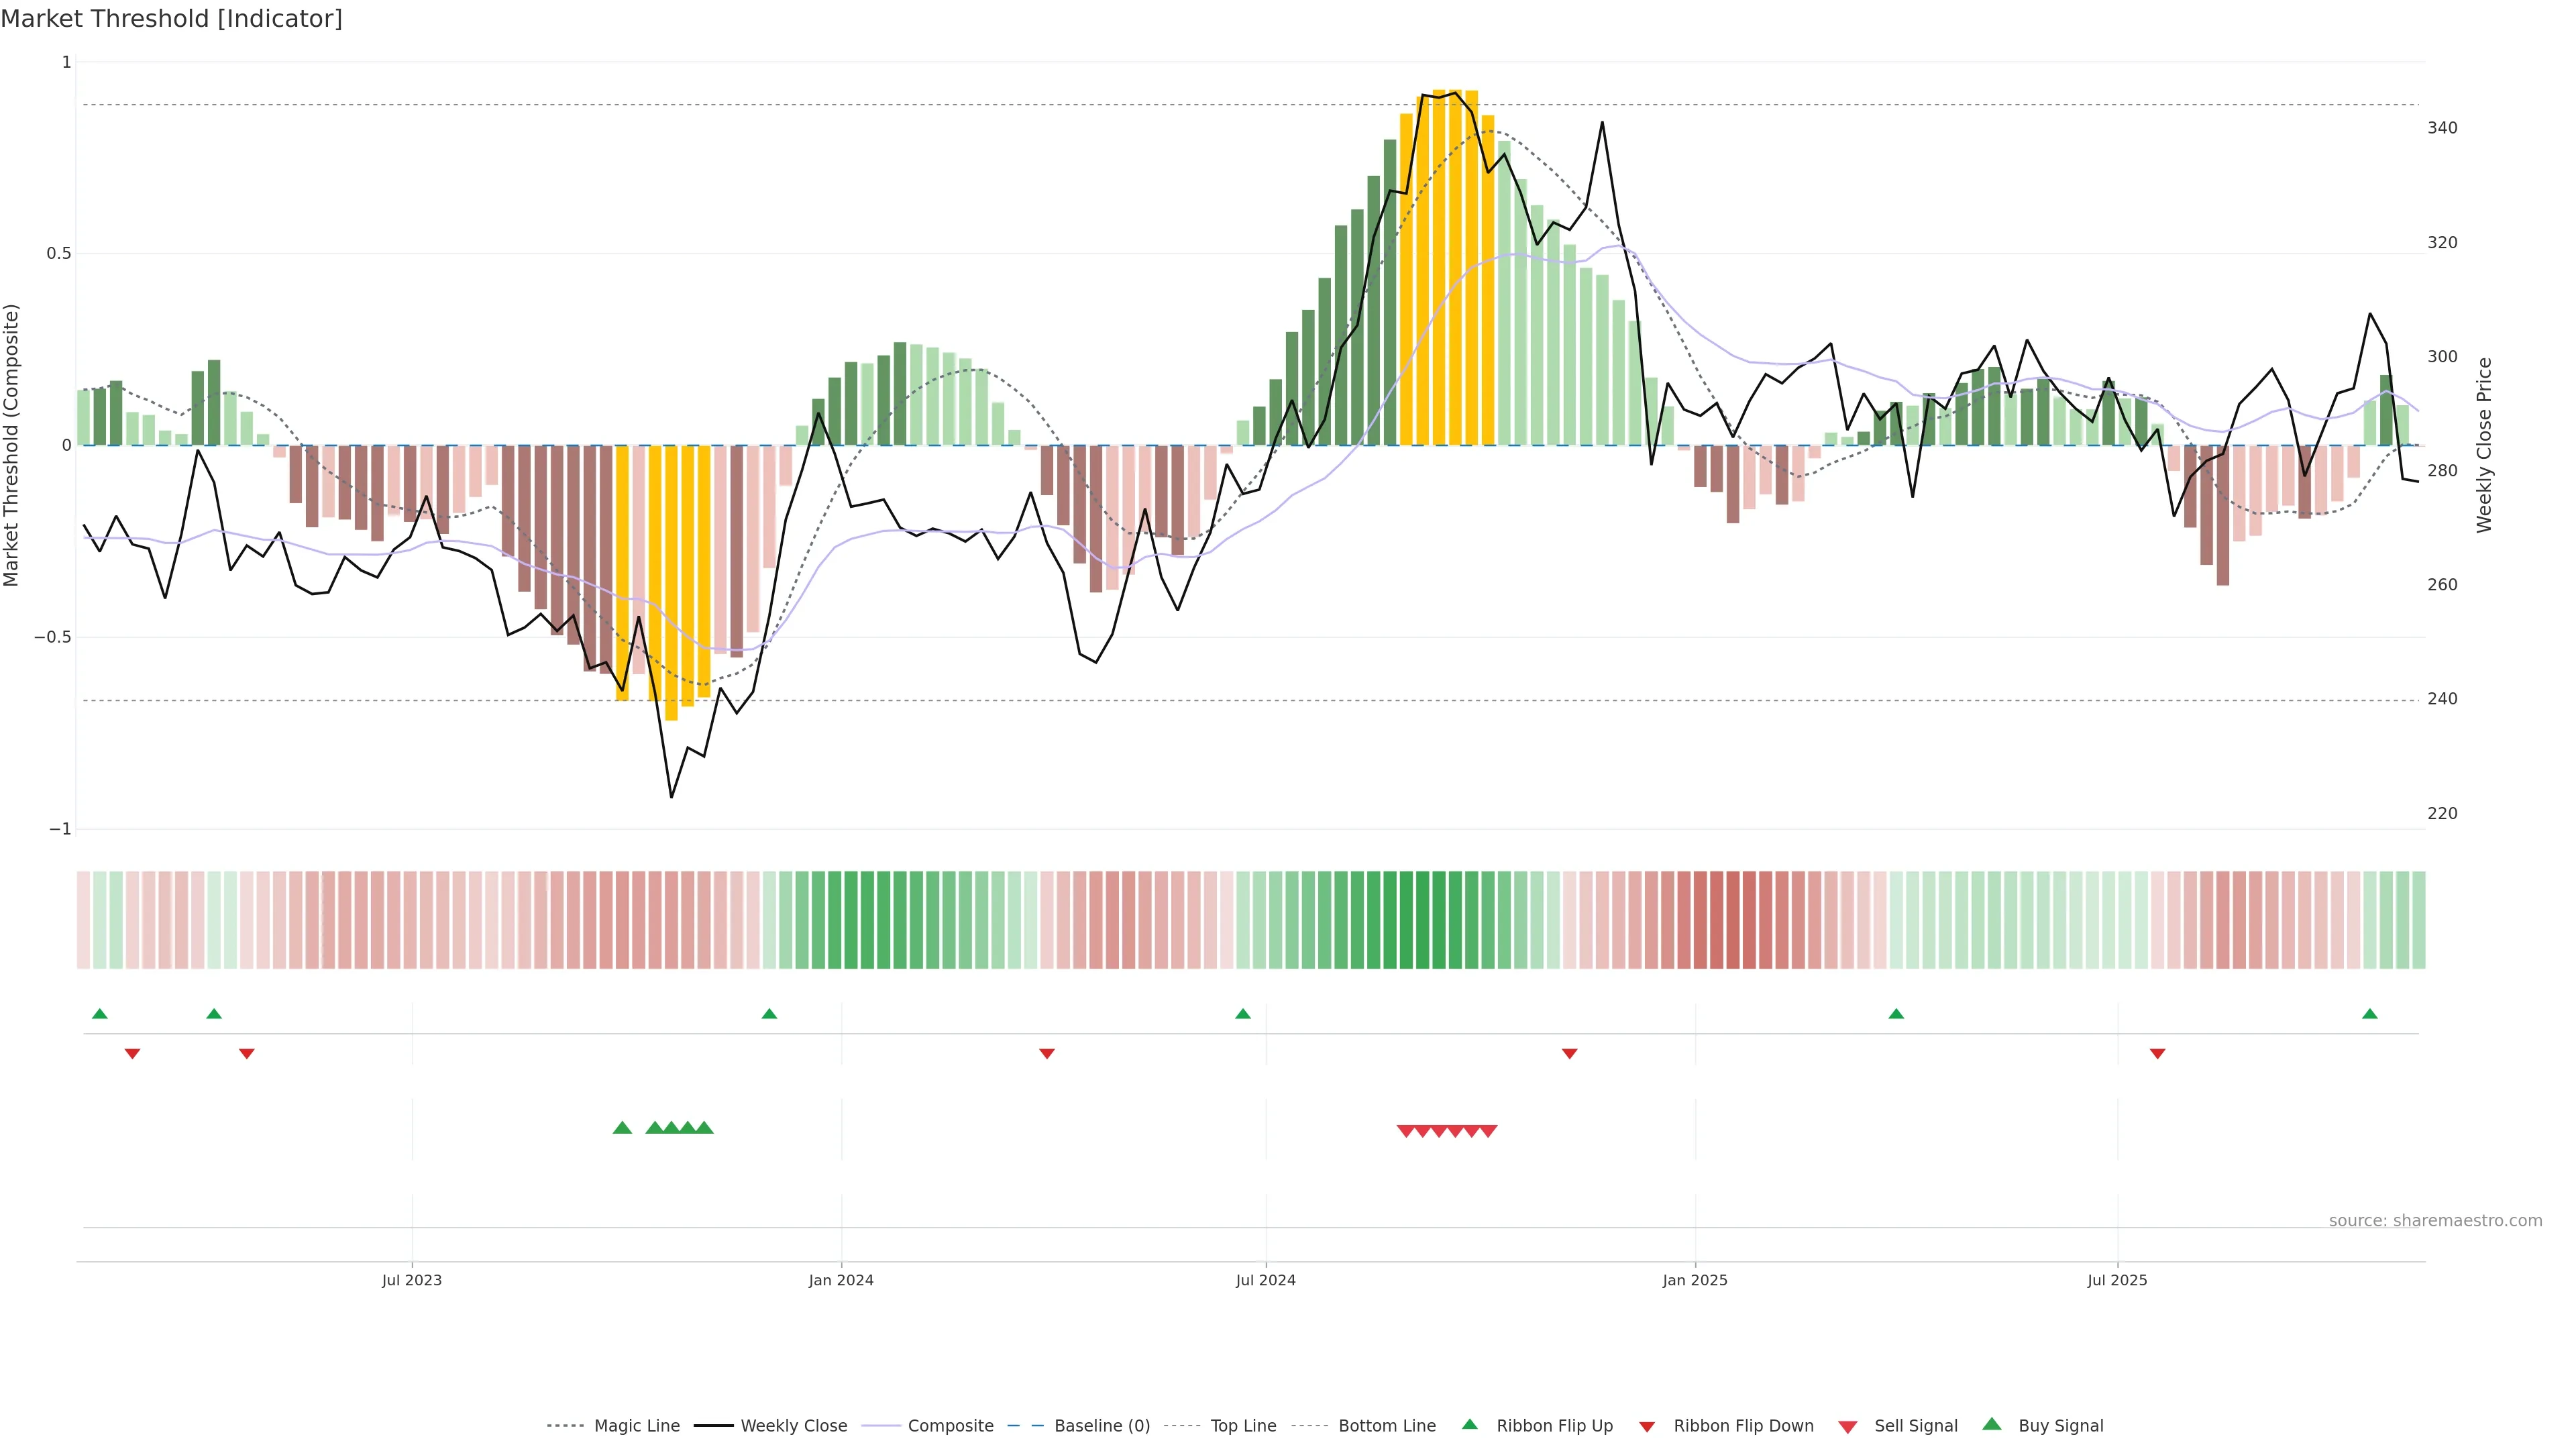The height and width of the screenshot is (1449, 2576).
Task: Click the Buy Signal legend item
Action: pos(2060,1426)
